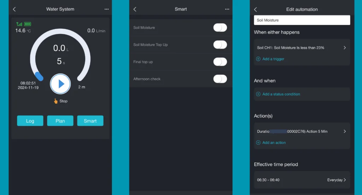
Task: Click the green battery status icon
Action: point(28,24)
